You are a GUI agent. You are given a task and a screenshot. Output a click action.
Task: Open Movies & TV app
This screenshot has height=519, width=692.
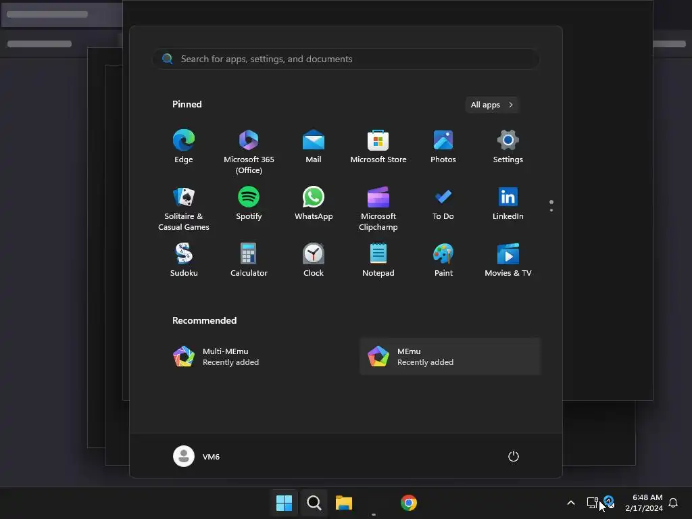pyautogui.click(x=508, y=260)
